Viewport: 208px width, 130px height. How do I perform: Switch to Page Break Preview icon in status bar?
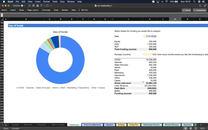pos(196,128)
